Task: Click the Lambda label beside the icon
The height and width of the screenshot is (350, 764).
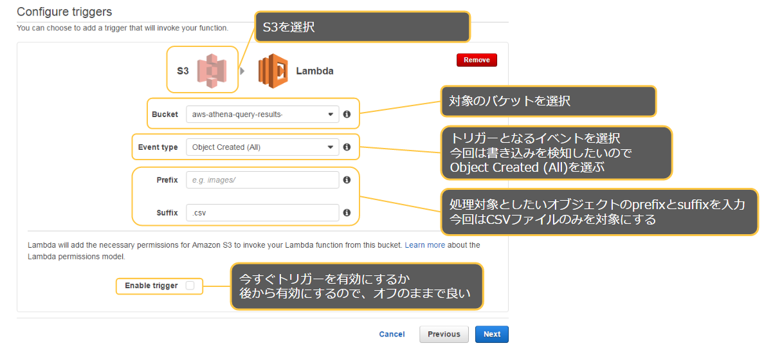Action: tap(314, 71)
